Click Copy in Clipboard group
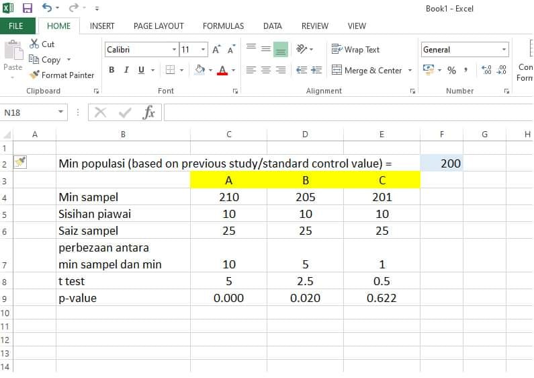The image size is (534, 378). [45, 59]
